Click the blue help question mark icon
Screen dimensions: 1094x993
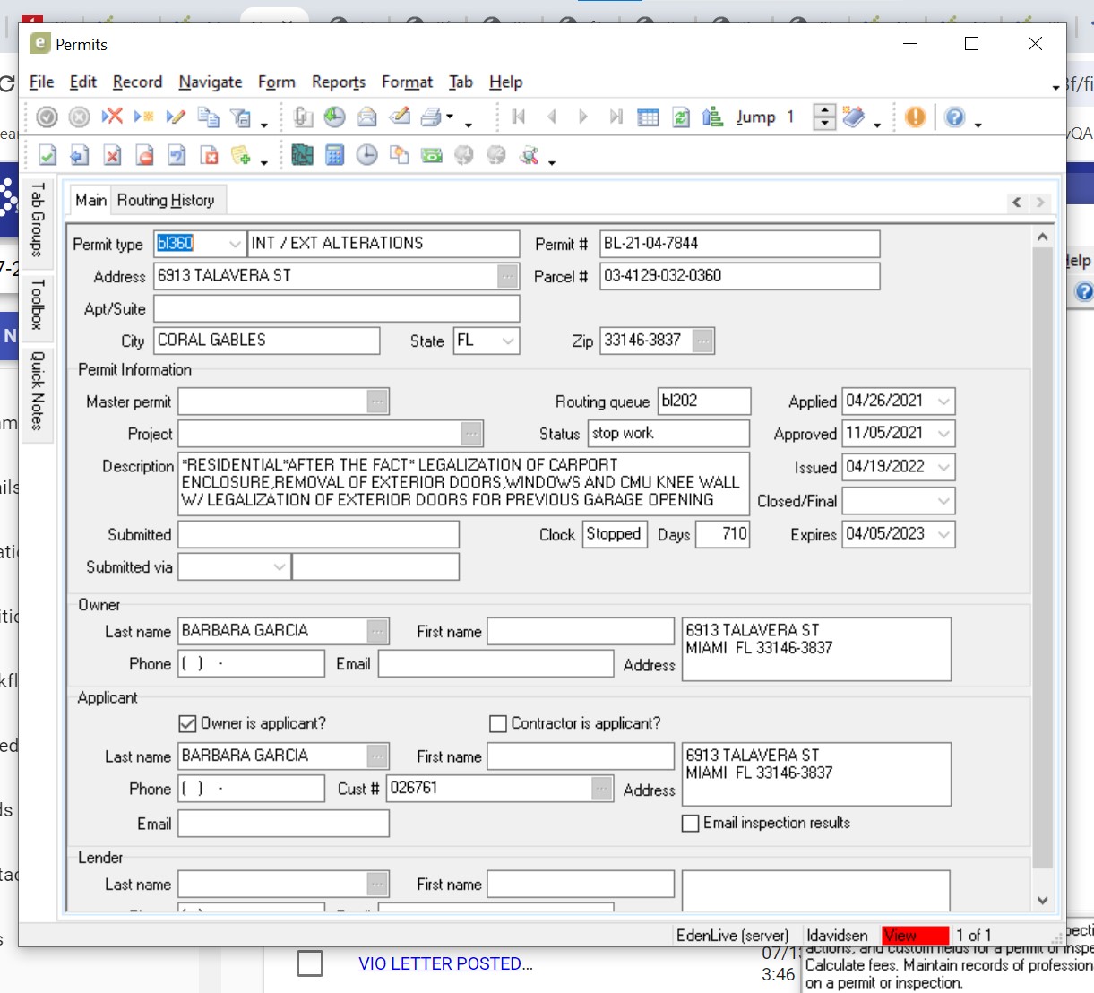[955, 117]
